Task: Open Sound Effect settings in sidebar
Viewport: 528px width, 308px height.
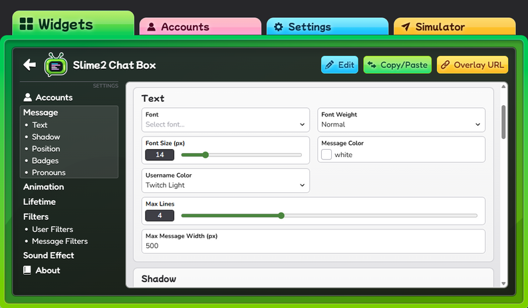Action: pos(49,255)
